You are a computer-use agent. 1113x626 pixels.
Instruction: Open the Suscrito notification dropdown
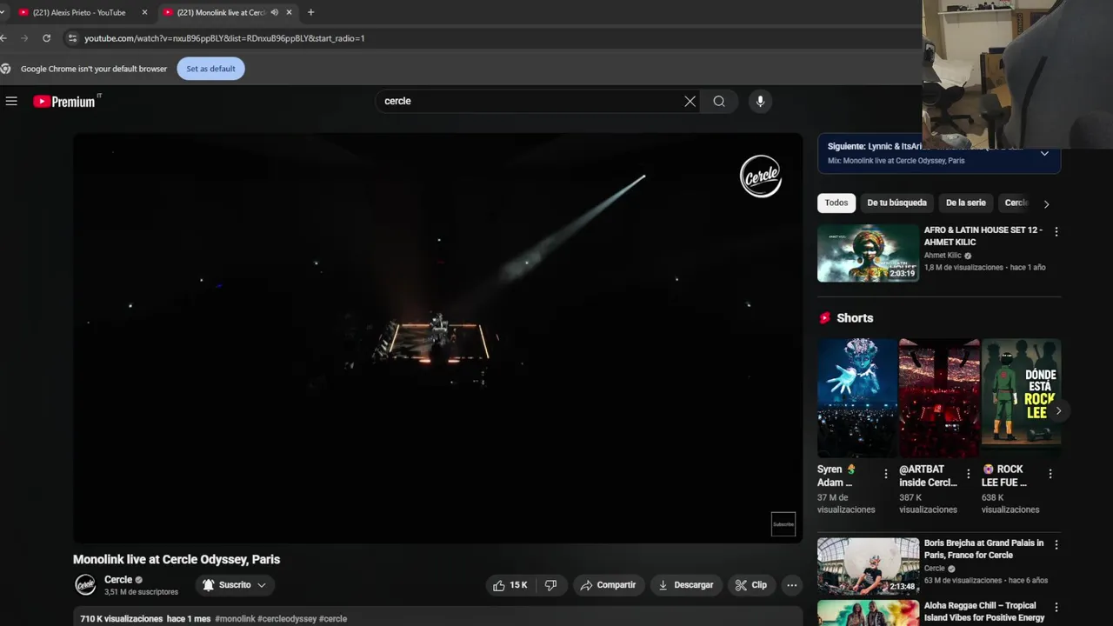pyautogui.click(x=235, y=585)
